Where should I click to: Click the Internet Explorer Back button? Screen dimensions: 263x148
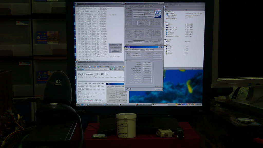coord(80,67)
